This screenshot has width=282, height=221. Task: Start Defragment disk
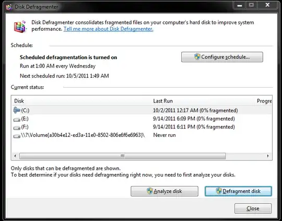(x=238, y=191)
